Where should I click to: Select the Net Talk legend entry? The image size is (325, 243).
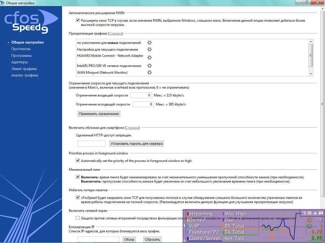point(234,238)
